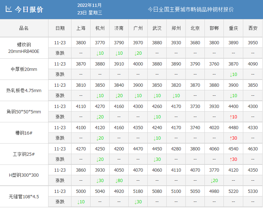This screenshot has width=263, height=208.
Task: Click the green down arrow in 无缝管 上海 cell
Action: (x=78, y=202)
